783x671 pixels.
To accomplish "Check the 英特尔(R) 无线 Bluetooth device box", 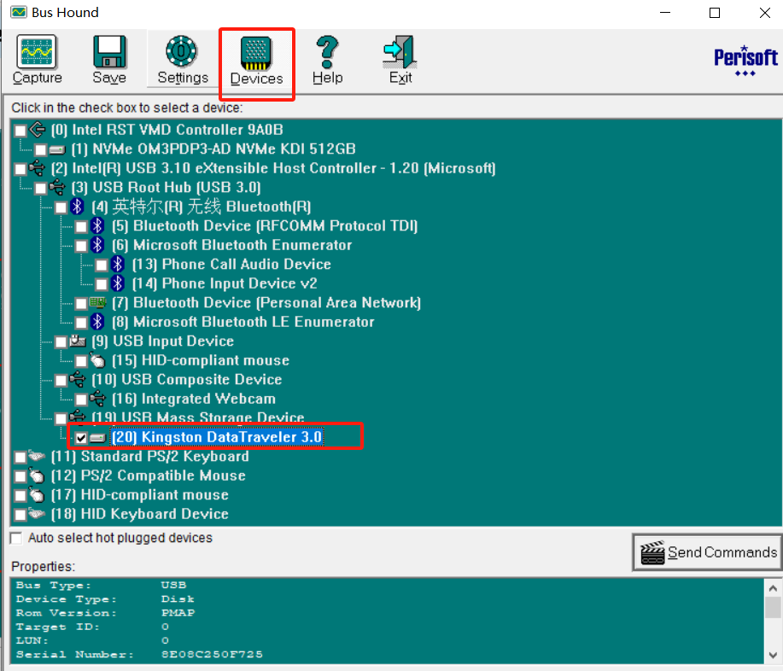I will [61, 207].
